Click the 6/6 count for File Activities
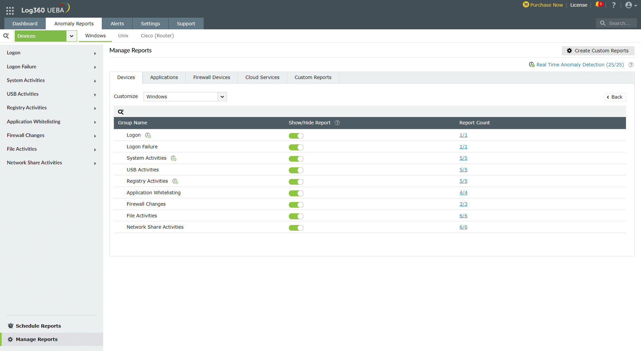The width and height of the screenshot is (641, 351). [463, 215]
